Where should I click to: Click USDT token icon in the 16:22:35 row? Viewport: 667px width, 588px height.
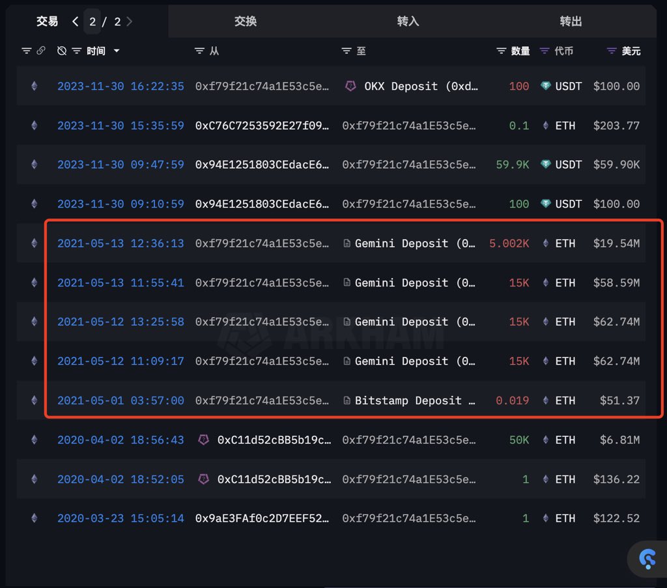point(545,86)
